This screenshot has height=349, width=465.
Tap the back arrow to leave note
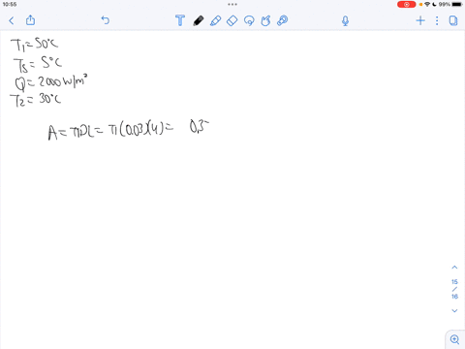(x=12, y=21)
